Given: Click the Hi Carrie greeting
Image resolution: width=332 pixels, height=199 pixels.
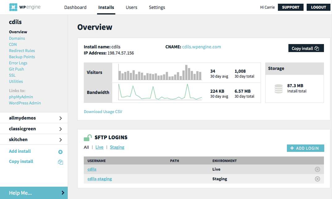Looking at the screenshot, I should click(267, 7).
